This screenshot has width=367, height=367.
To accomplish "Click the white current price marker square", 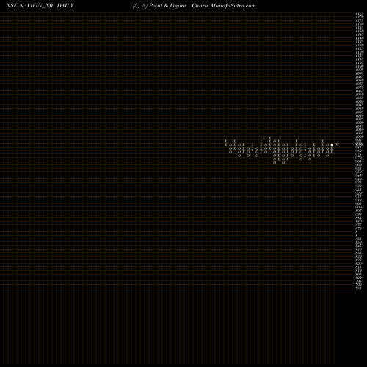I will coord(332,145).
